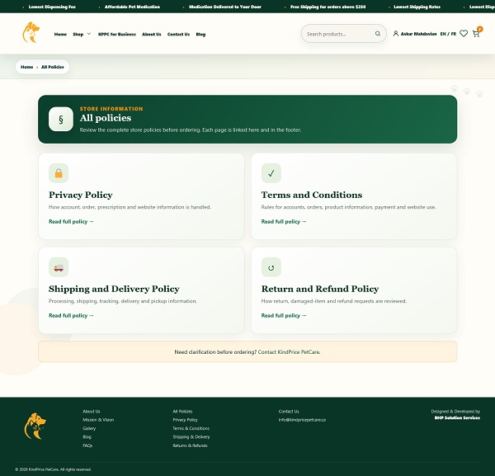The height and width of the screenshot is (476, 495).
Task: Click 'Affordable Pet Medication' banner text
Action: pos(132,7)
